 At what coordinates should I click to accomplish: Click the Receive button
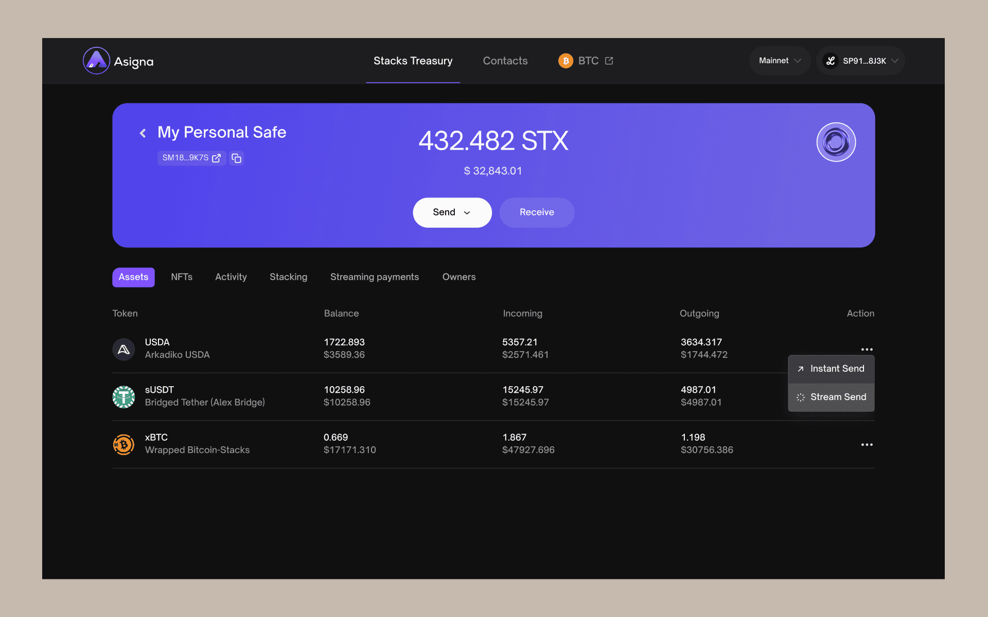(x=536, y=212)
